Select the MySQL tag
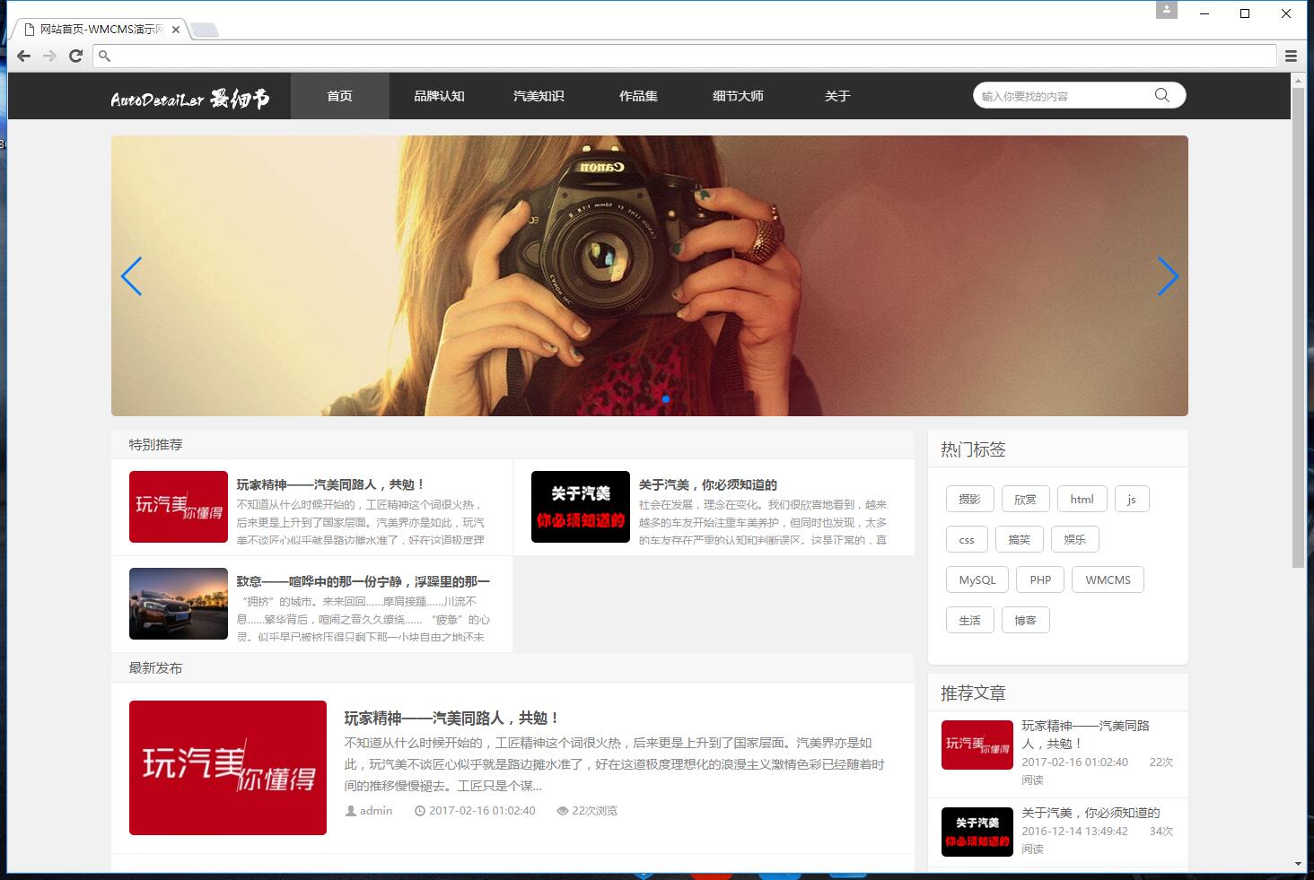1314x880 pixels. point(977,580)
